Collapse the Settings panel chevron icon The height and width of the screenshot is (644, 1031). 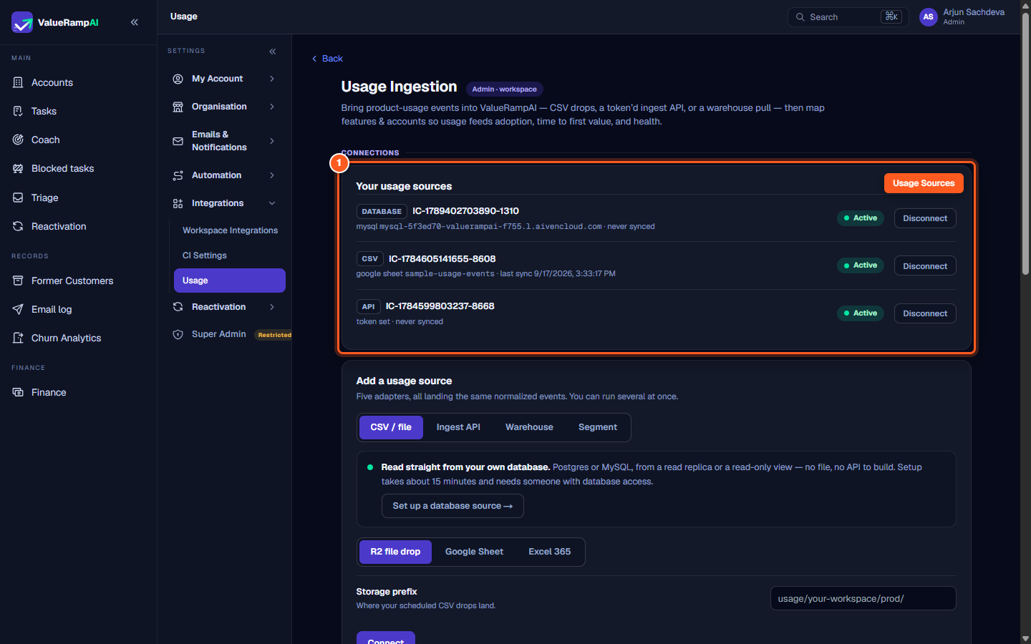point(273,52)
